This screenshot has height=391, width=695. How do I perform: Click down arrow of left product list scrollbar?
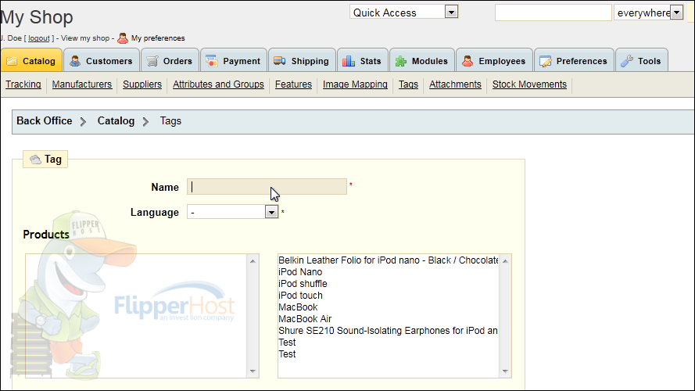[253, 371]
